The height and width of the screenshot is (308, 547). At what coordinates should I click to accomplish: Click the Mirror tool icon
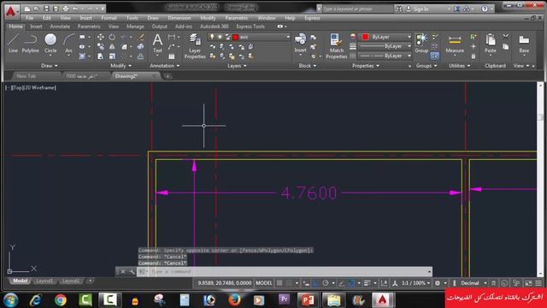(112, 46)
